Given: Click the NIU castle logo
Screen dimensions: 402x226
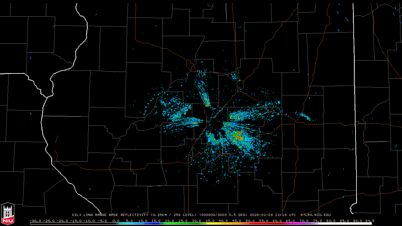Looking at the screenshot, I should point(7,214).
